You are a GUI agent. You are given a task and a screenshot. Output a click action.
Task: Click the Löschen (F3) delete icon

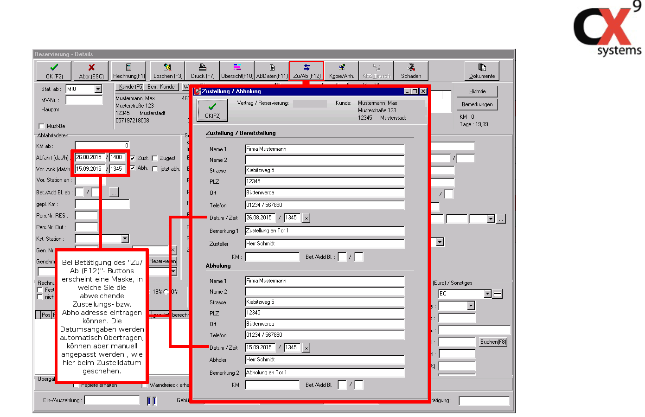(167, 71)
